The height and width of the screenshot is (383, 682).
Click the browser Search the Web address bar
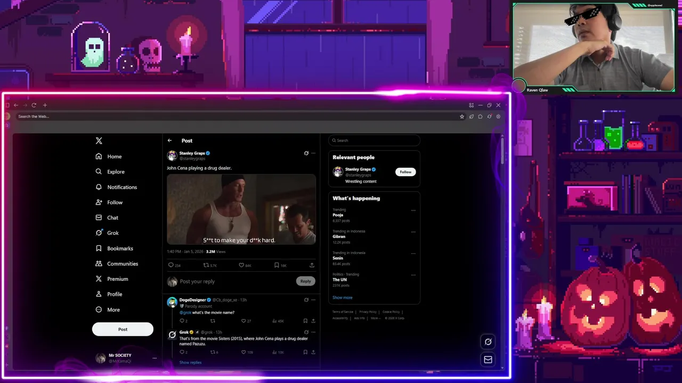(x=237, y=116)
